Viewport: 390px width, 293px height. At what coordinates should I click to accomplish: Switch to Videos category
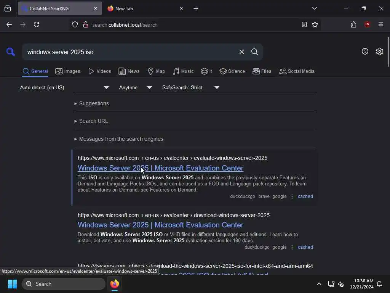[x=99, y=71]
